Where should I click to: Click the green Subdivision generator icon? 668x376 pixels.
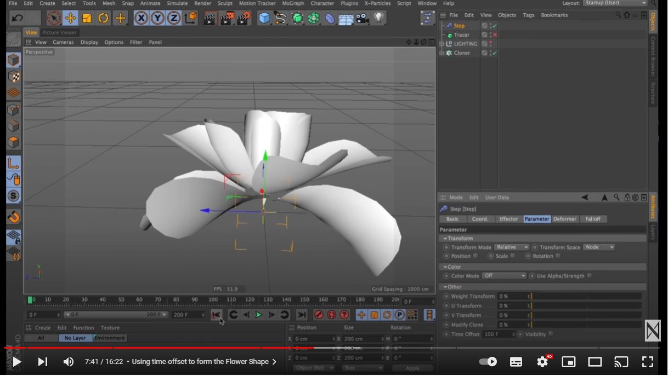click(x=297, y=18)
